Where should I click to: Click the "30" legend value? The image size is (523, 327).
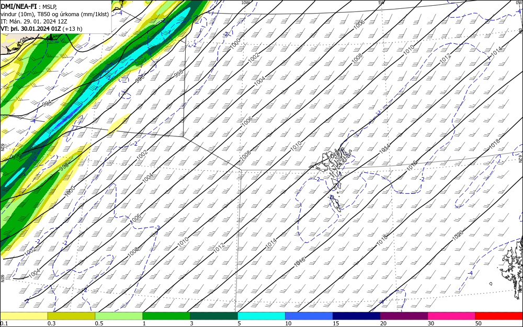click(x=431, y=323)
